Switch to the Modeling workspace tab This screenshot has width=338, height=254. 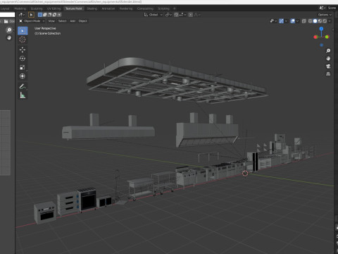coord(20,8)
